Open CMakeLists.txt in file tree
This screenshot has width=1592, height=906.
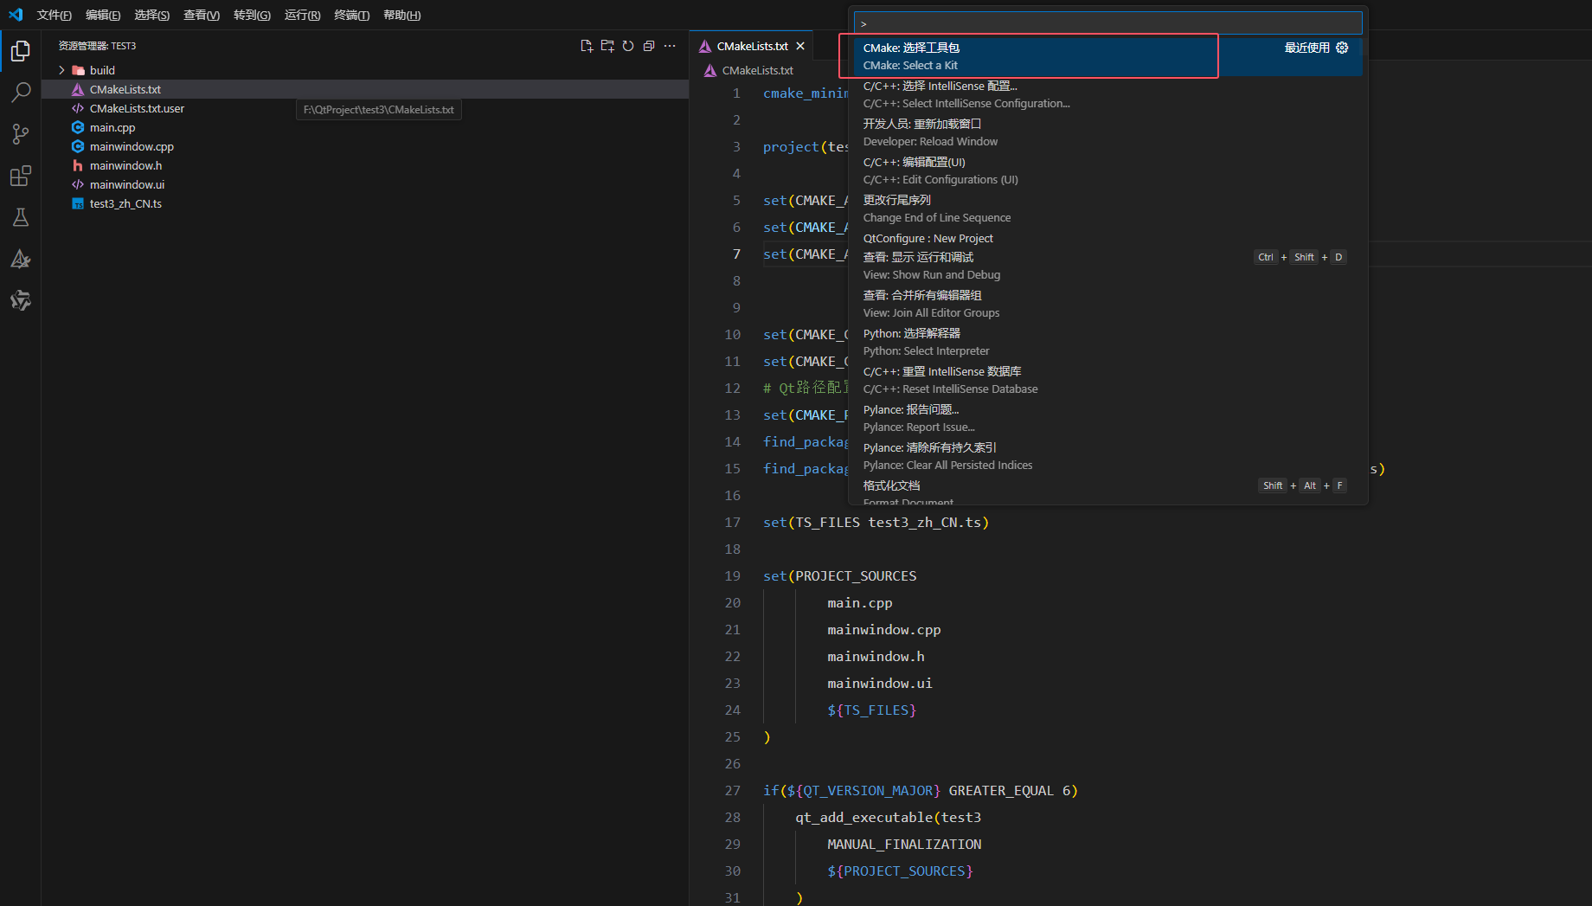364,89
